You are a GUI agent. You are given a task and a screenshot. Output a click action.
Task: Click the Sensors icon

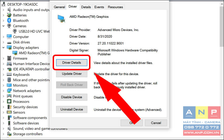pyautogui.click(x=9, y=112)
